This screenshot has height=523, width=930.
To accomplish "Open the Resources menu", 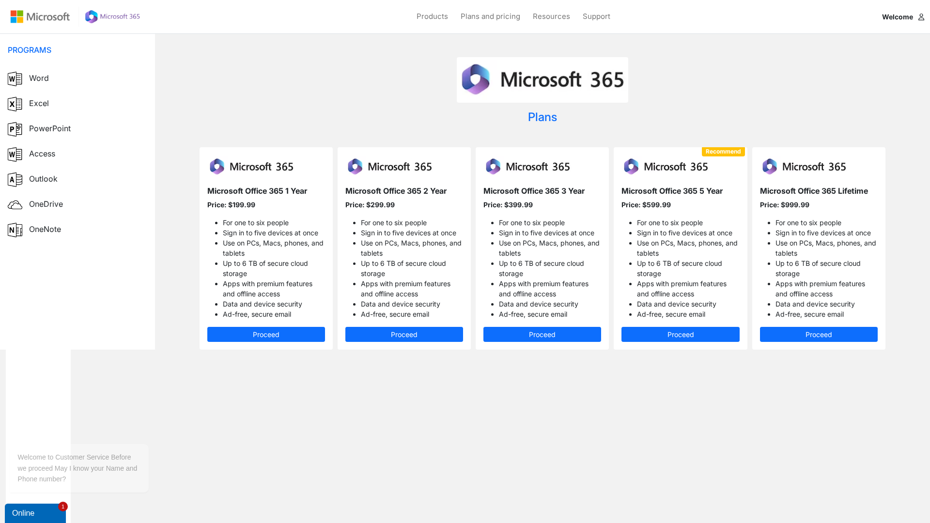I will pyautogui.click(x=551, y=16).
